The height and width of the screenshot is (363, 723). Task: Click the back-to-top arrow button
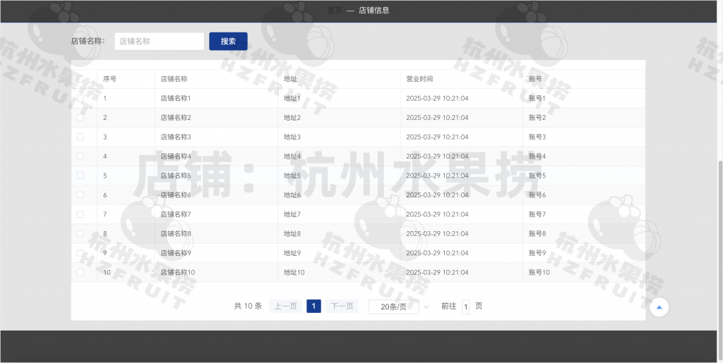click(x=659, y=307)
